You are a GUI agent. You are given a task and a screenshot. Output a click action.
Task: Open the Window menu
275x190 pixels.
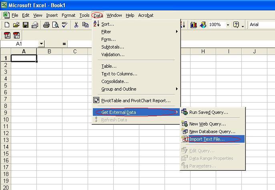coord(114,15)
